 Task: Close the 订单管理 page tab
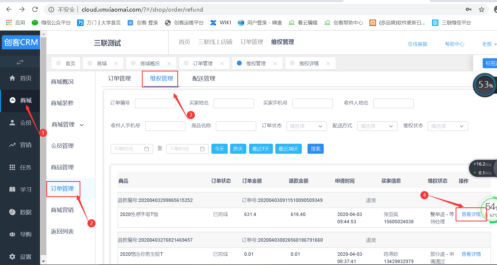tap(222, 64)
